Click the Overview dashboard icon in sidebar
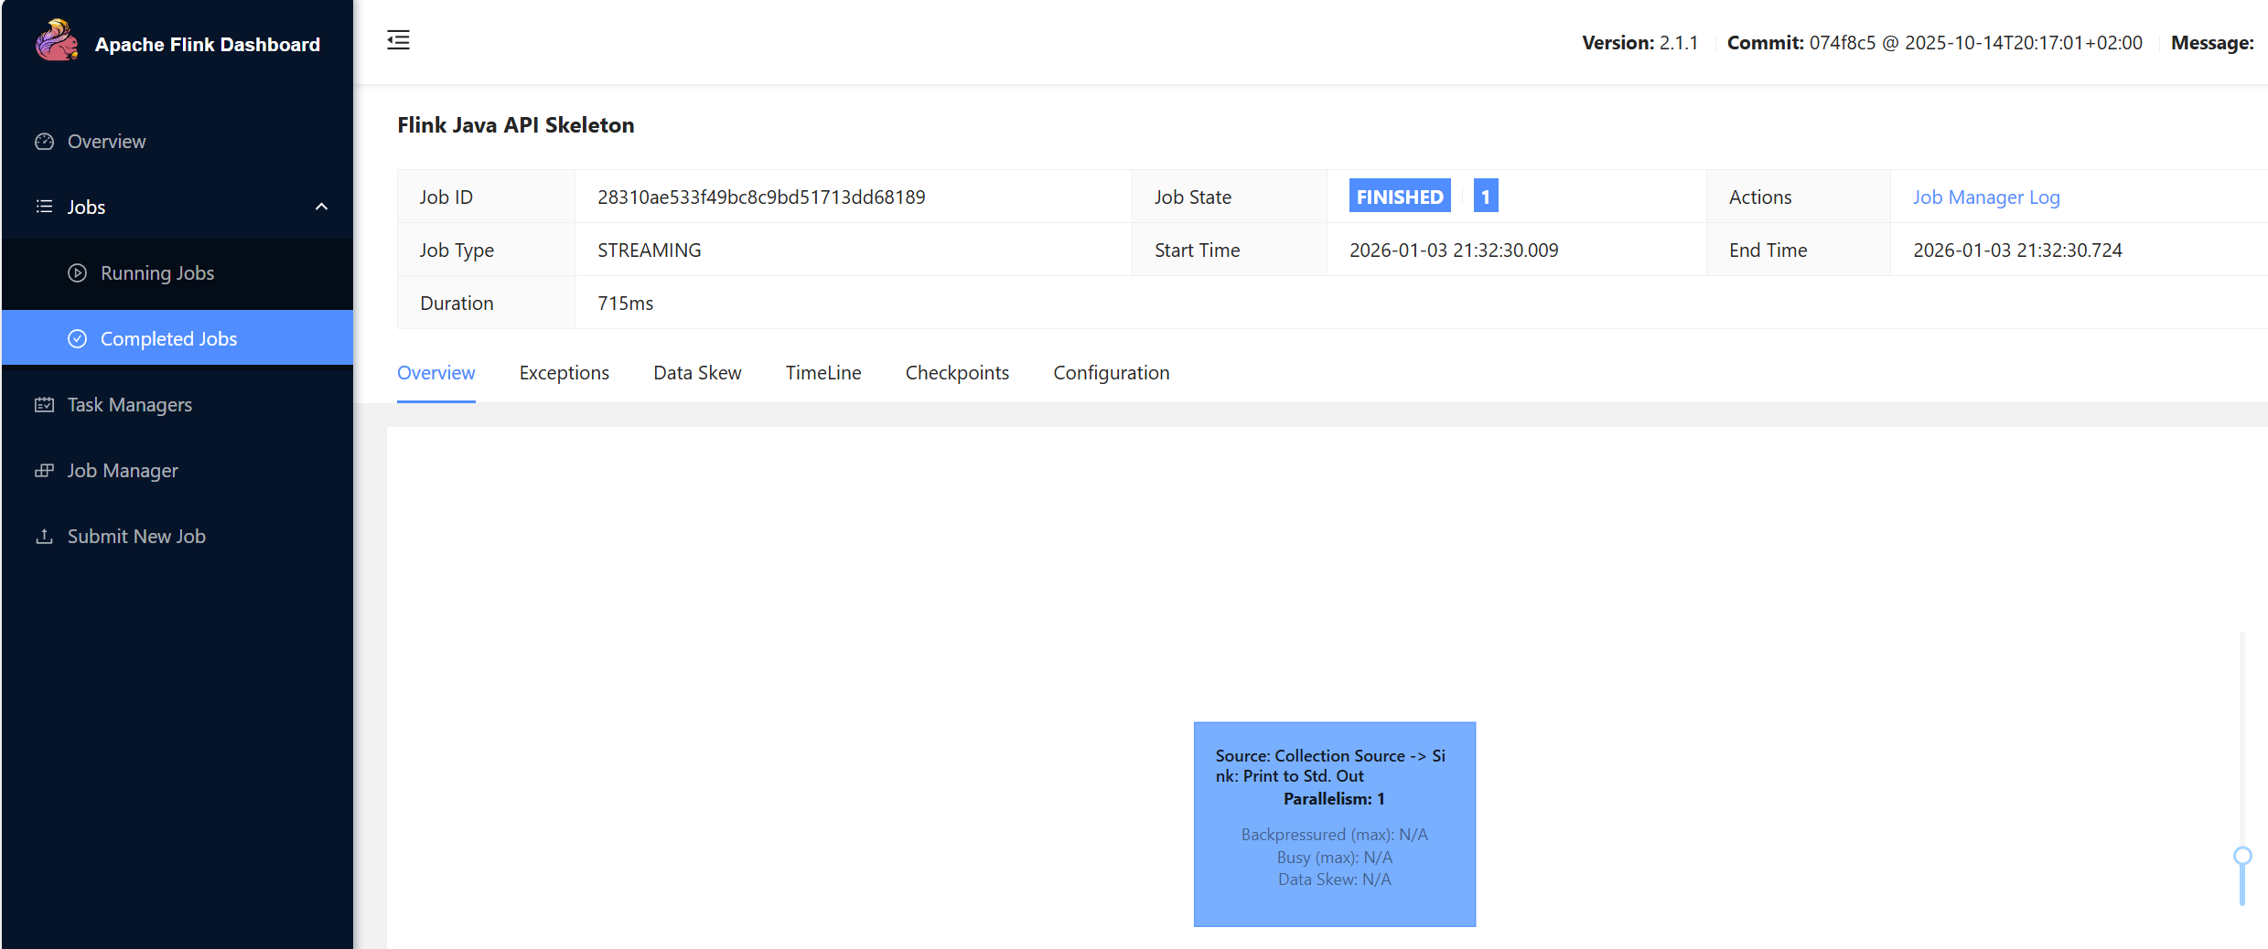The height and width of the screenshot is (949, 2268). click(x=44, y=142)
